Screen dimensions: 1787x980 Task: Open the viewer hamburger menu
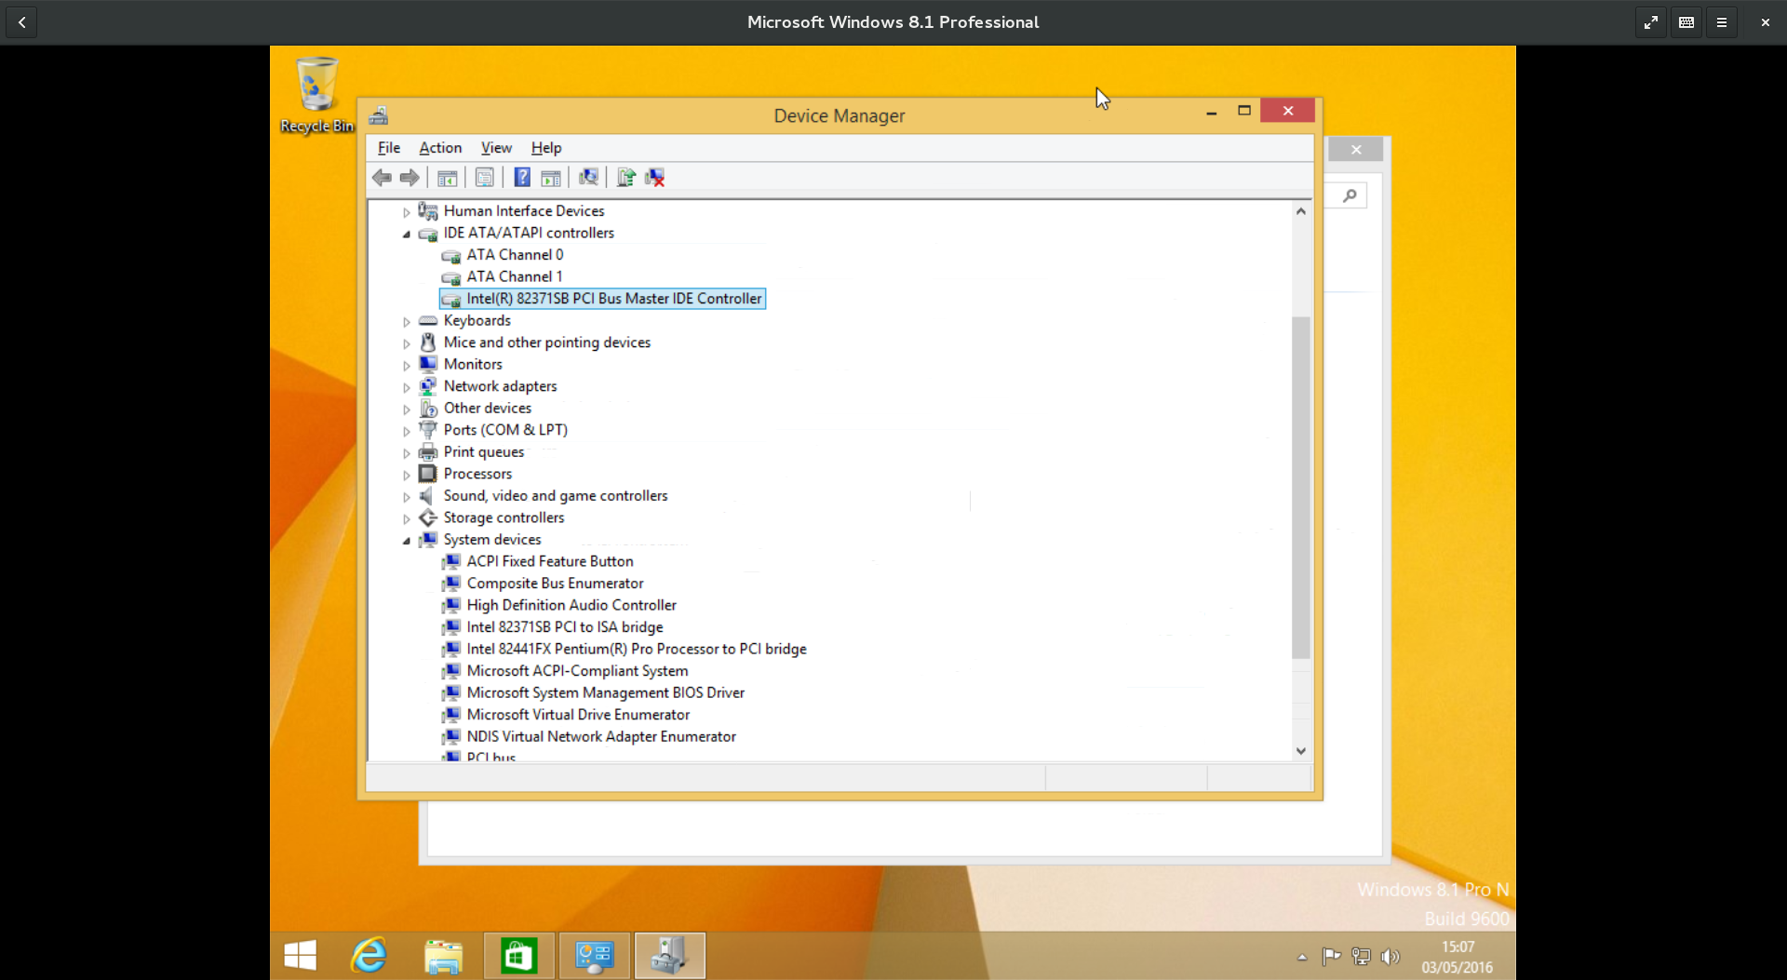[1722, 22]
